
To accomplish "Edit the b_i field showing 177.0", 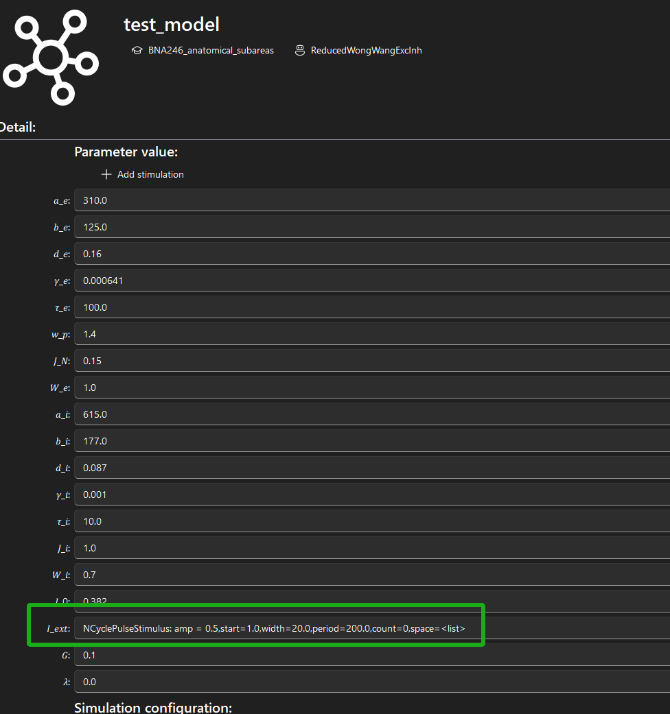I will click(372, 441).
